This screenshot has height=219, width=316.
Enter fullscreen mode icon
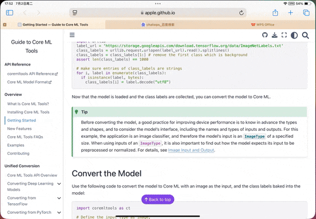(x=284, y=35)
